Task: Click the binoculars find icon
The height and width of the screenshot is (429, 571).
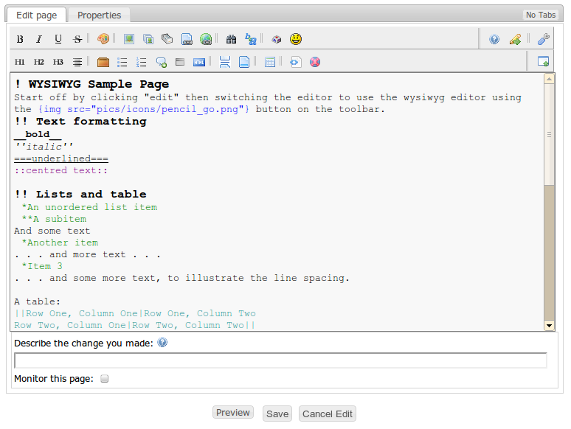Action: pos(231,39)
